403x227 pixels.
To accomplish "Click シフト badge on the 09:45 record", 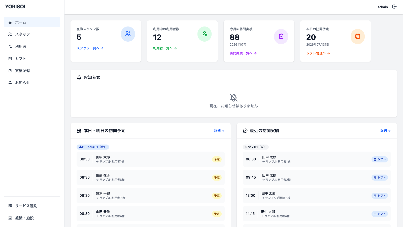I will point(380,178).
